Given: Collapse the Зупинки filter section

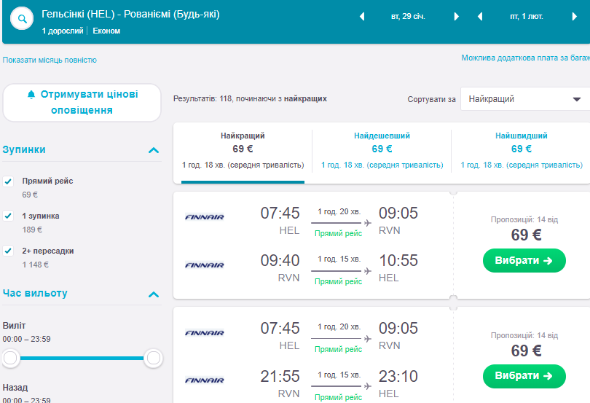Looking at the screenshot, I should point(153,150).
